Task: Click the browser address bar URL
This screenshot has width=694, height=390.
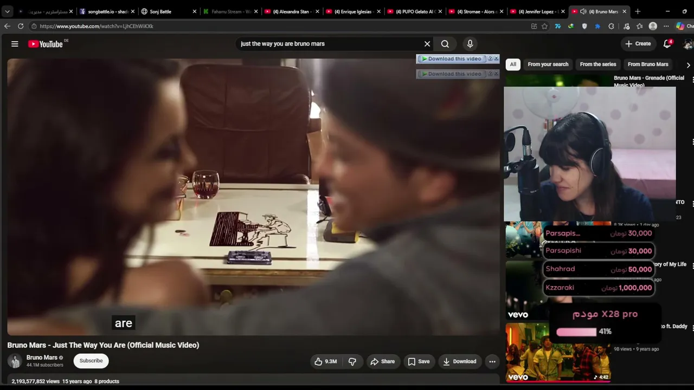Action: [x=97, y=26]
